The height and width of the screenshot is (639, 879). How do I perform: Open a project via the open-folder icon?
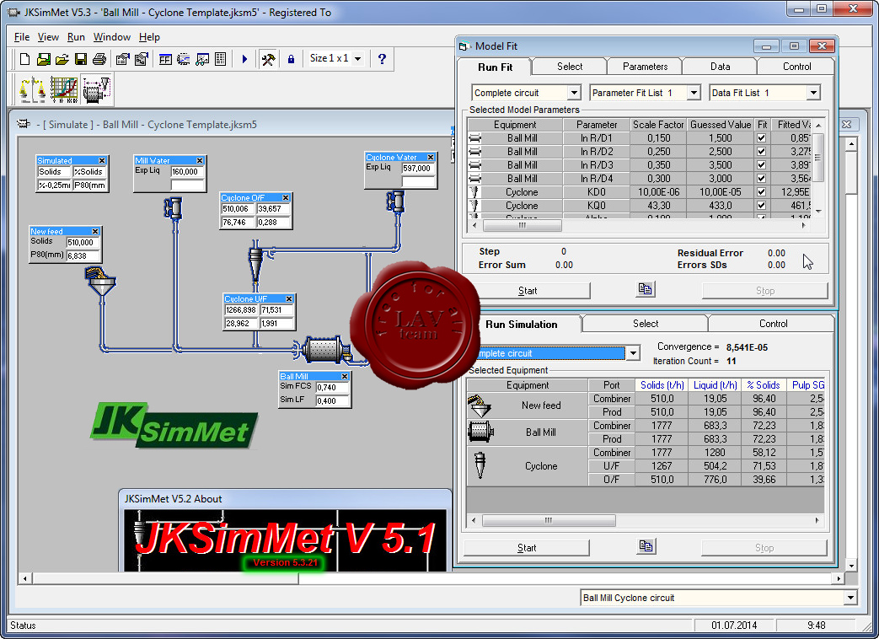click(62, 59)
